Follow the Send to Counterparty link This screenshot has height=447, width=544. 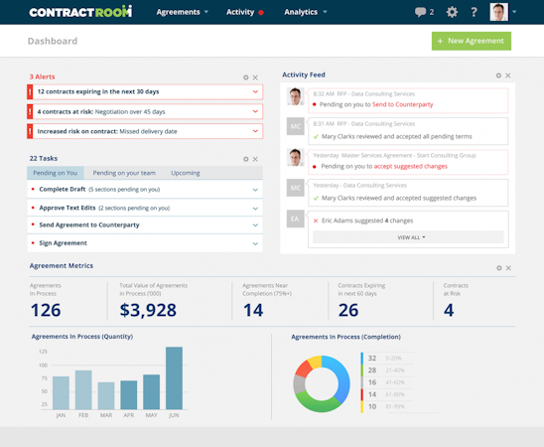click(x=402, y=104)
